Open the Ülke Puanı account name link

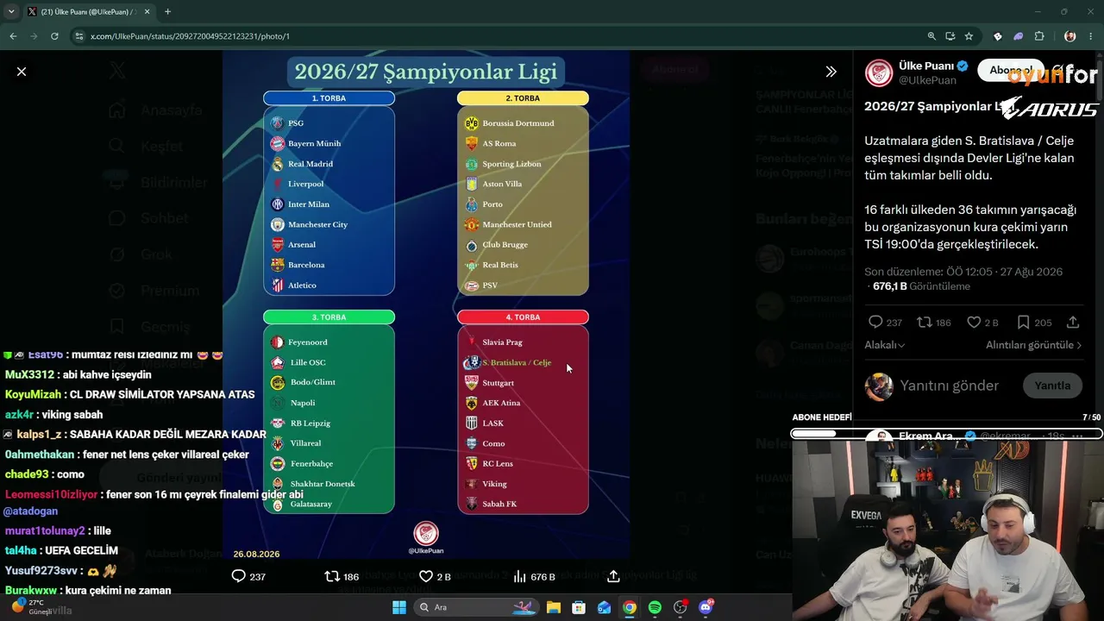pos(925,66)
